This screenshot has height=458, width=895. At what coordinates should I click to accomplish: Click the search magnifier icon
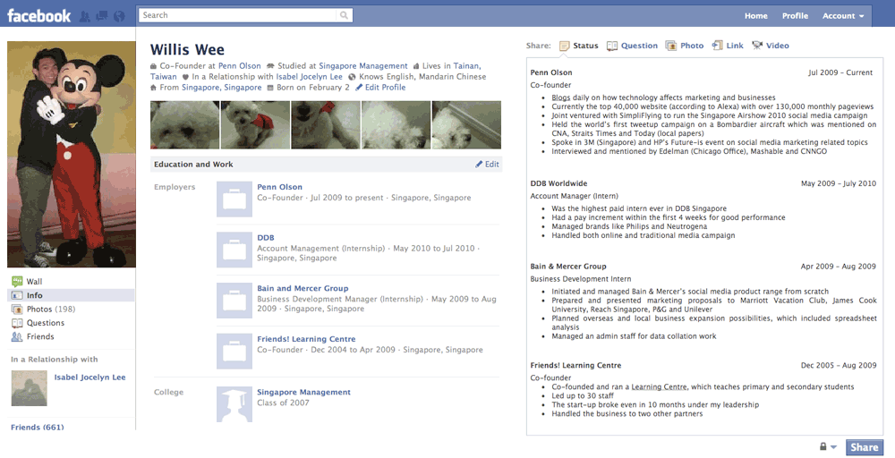[344, 15]
